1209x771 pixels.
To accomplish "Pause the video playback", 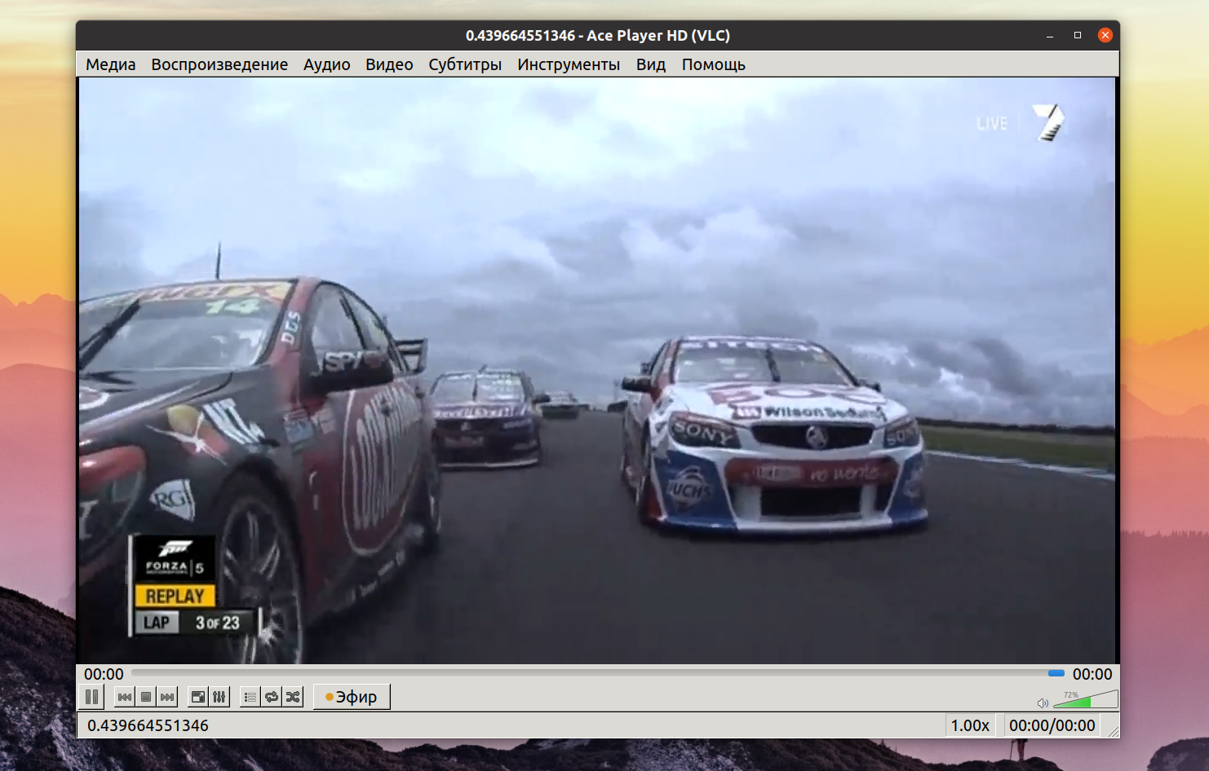I will tap(92, 697).
